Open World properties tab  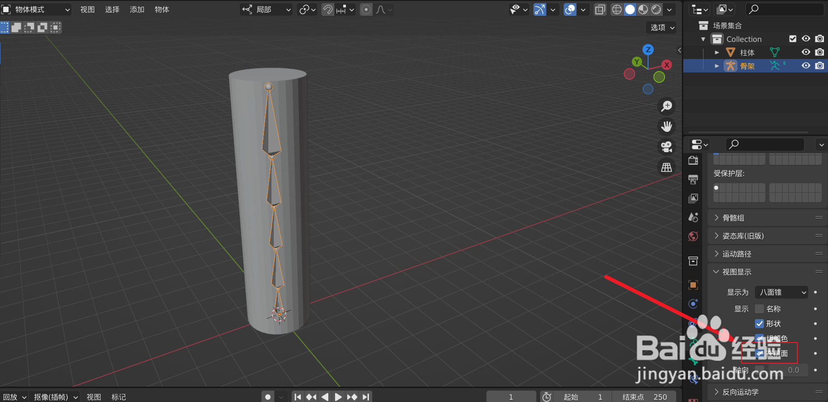pyautogui.click(x=693, y=236)
